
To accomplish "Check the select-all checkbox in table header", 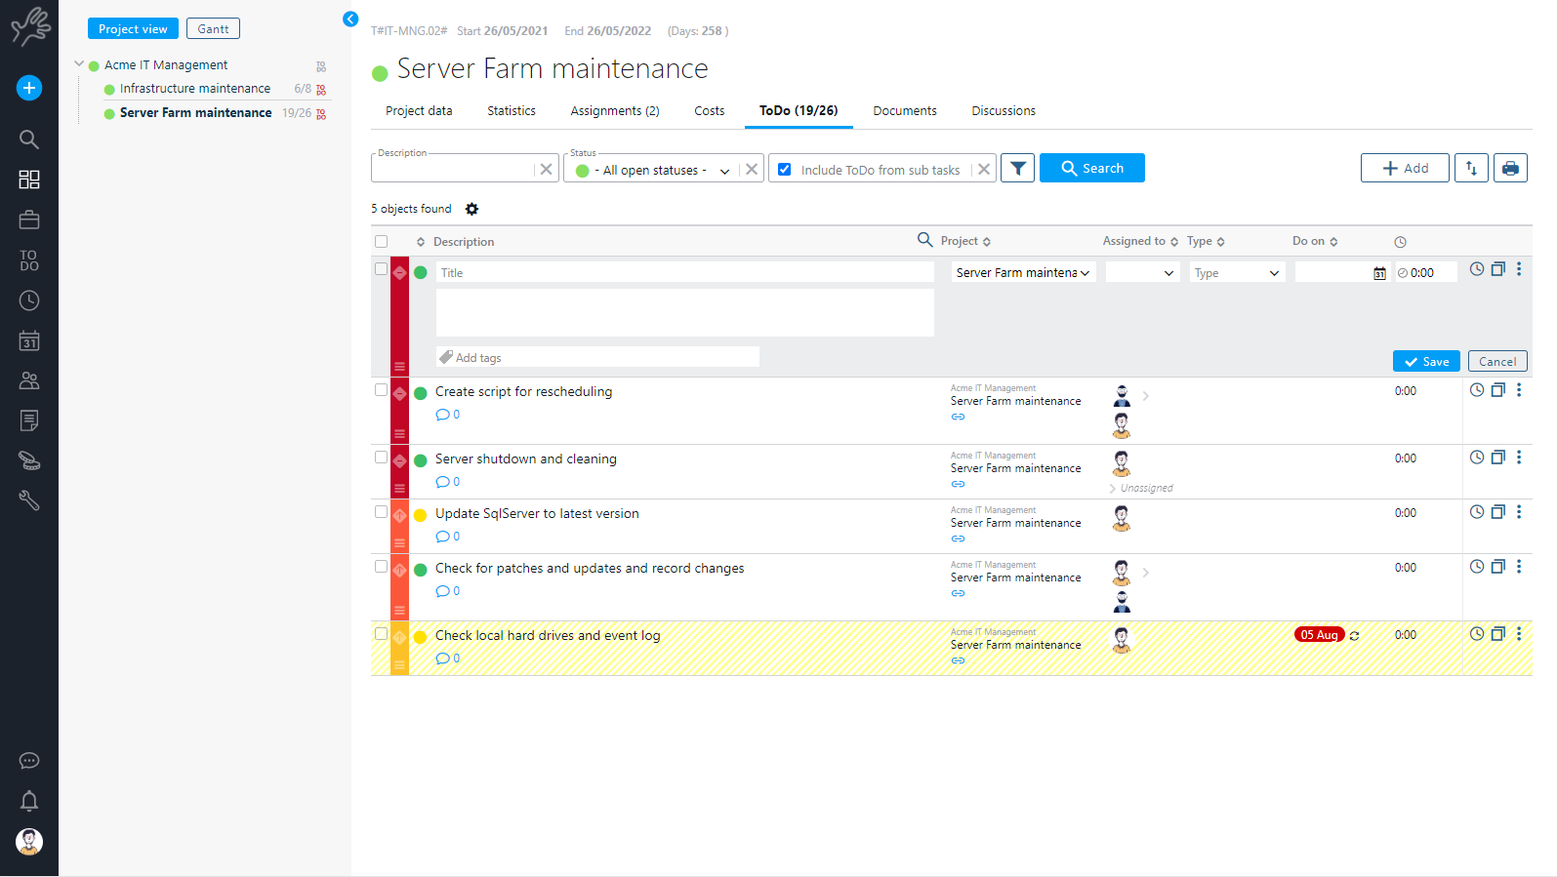I will click(381, 242).
